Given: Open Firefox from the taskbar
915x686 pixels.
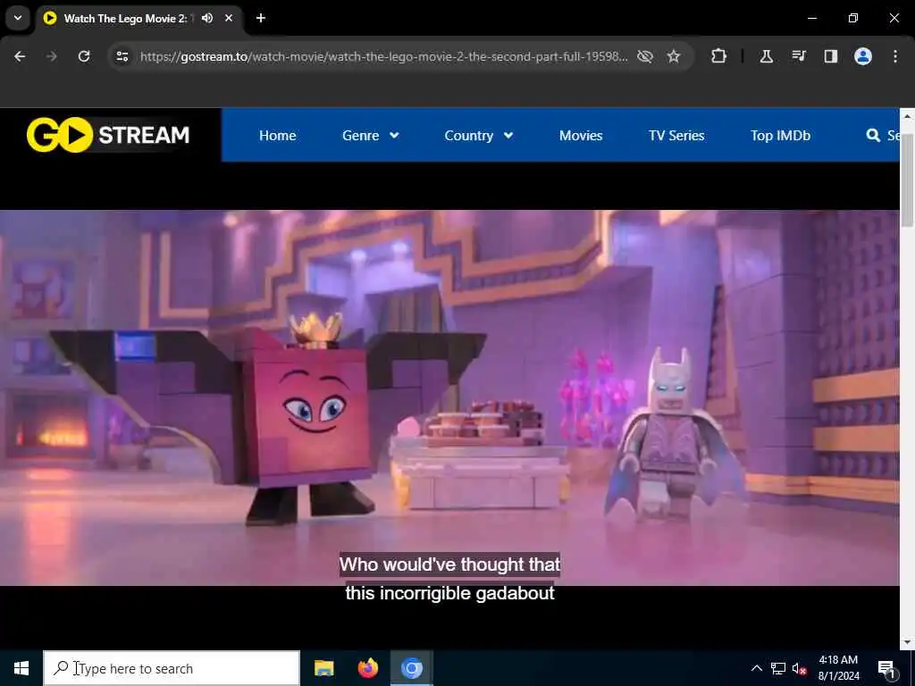Looking at the screenshot, I should tap(367, 668).
